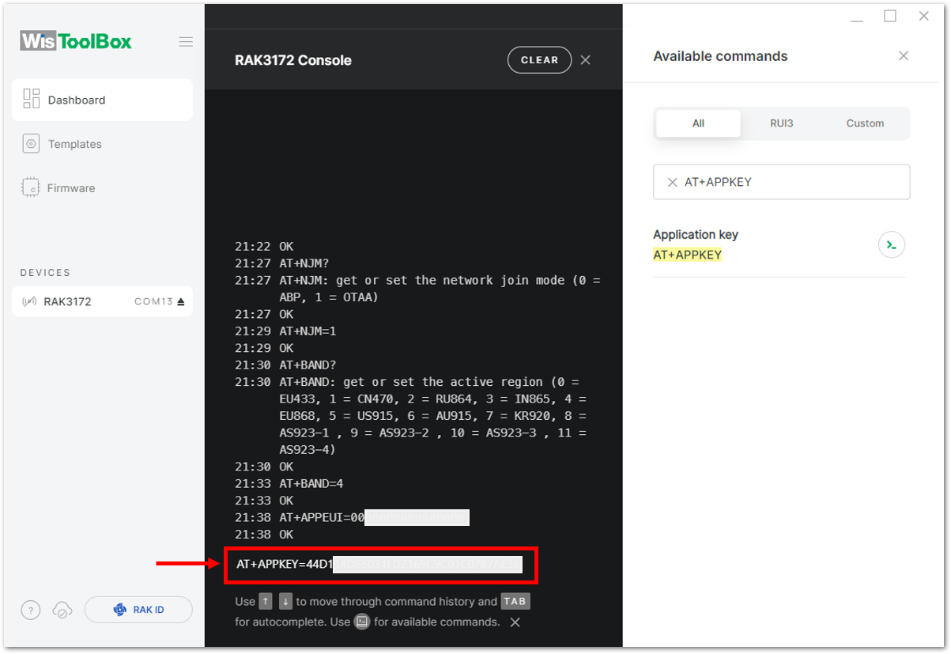This screenshot has height=654, width=951.
Task: Click the Available commands heading
Action: [x=720, y=56]
